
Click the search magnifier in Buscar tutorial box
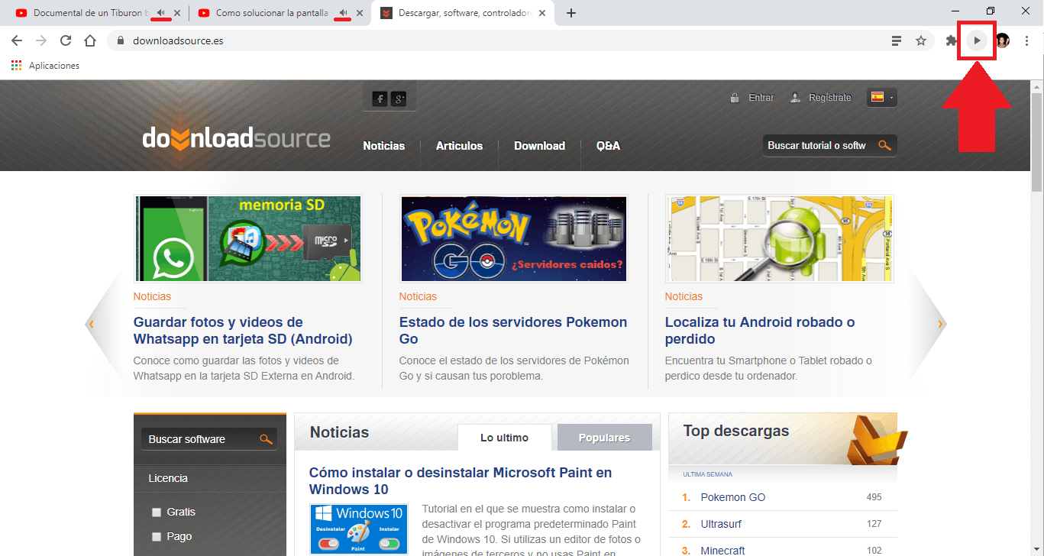[x=884, y=145]
